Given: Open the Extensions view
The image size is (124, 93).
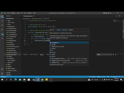Looking at the screenshot, I should (x=2, y=34).
